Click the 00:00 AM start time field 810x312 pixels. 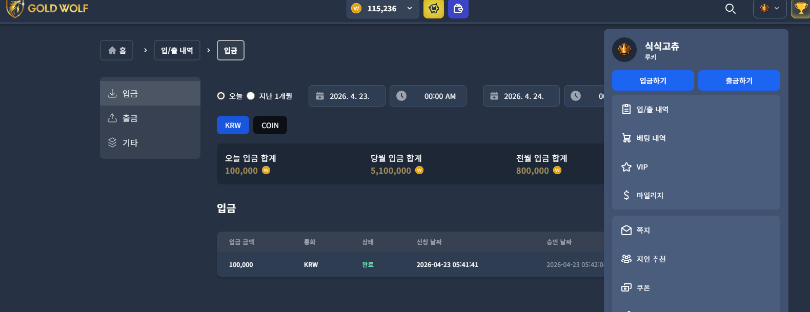tap(428, 96)
